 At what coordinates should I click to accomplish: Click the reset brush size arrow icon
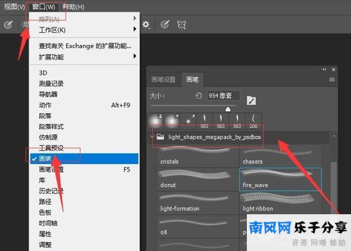point(198,95)
